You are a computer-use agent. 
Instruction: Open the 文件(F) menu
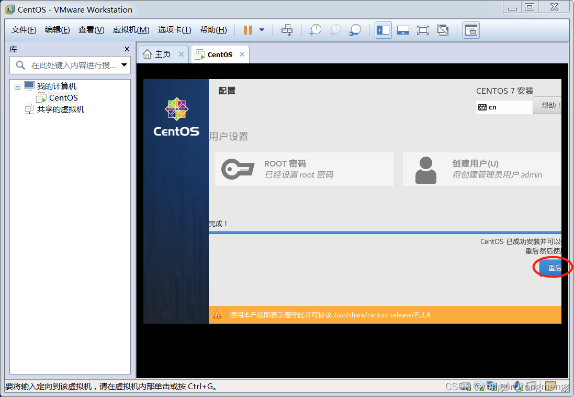(x=24, y=30)
